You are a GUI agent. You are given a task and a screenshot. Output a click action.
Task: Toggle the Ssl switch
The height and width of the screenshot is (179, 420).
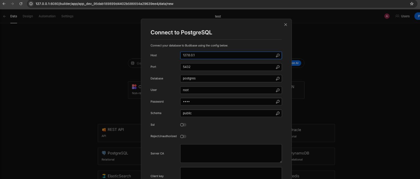point(183,125)
